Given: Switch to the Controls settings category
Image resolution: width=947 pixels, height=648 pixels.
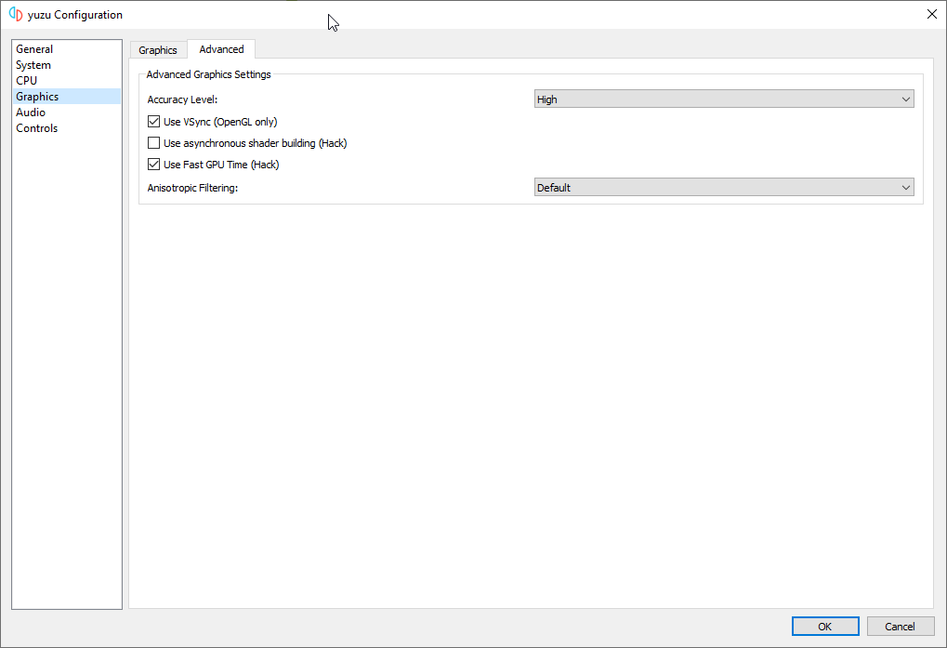Looking at the screenshot, I should click(x=37, y=128).
